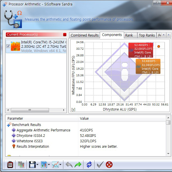Open the bar chart icon dropdown arrow
172x172 pixels.
(49, 165)
